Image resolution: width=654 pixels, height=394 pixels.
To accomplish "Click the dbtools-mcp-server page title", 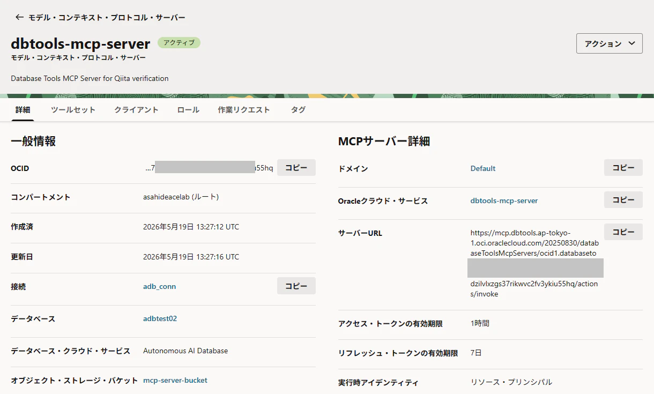I will tap(80, 43).
